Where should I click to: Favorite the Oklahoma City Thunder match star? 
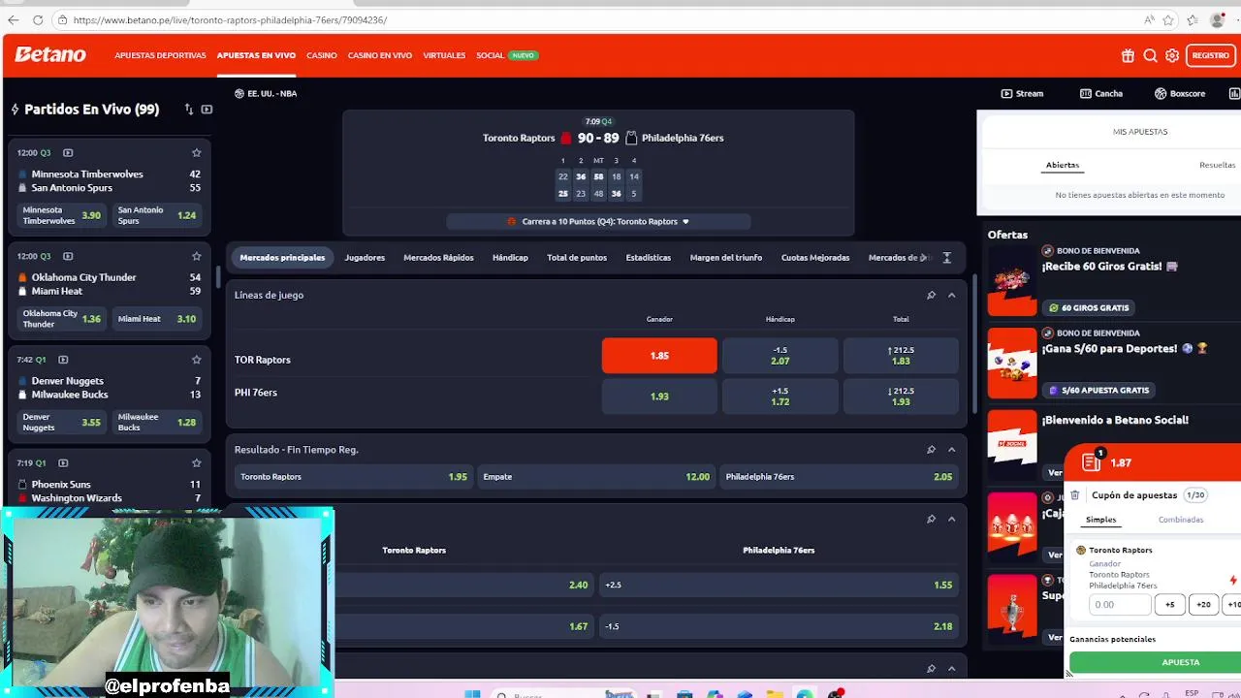pos(197,256)
